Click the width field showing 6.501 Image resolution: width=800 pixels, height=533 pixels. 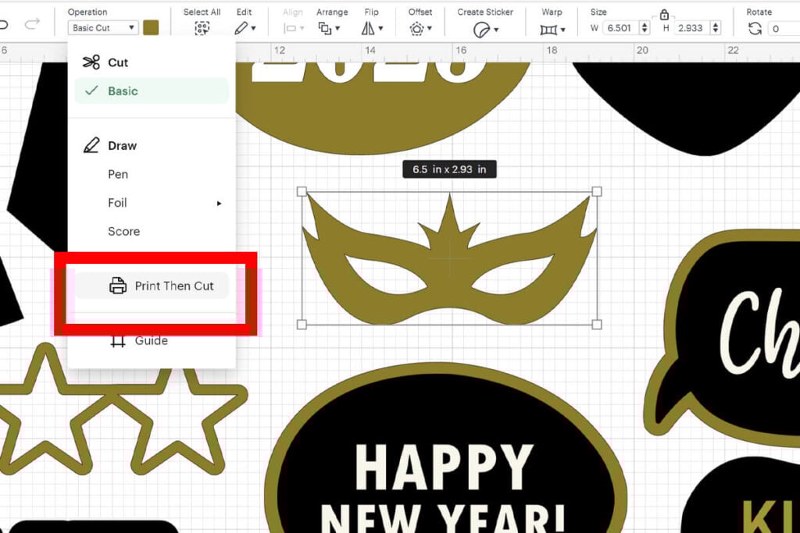pos(620,28)
